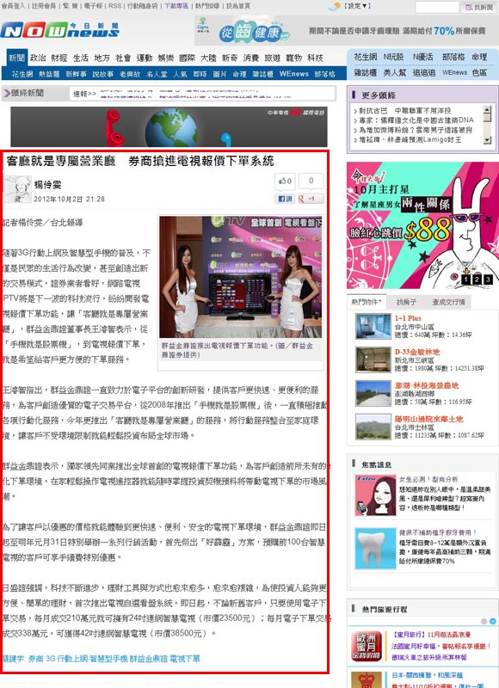Click the Google +1 icon

click(x=311, y=199)
